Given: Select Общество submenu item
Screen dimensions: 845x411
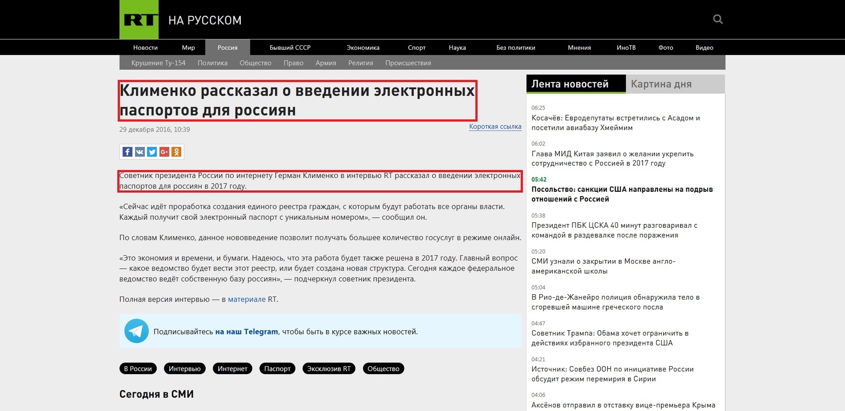Looking at the screenshot, I should coord(256,63).
